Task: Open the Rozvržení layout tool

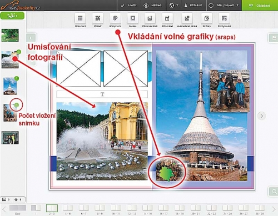Action: (x=80, y=18)
